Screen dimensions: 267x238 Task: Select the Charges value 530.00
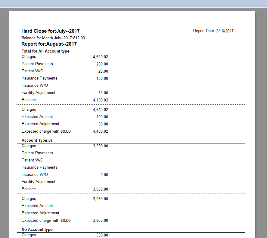point(102,235)
